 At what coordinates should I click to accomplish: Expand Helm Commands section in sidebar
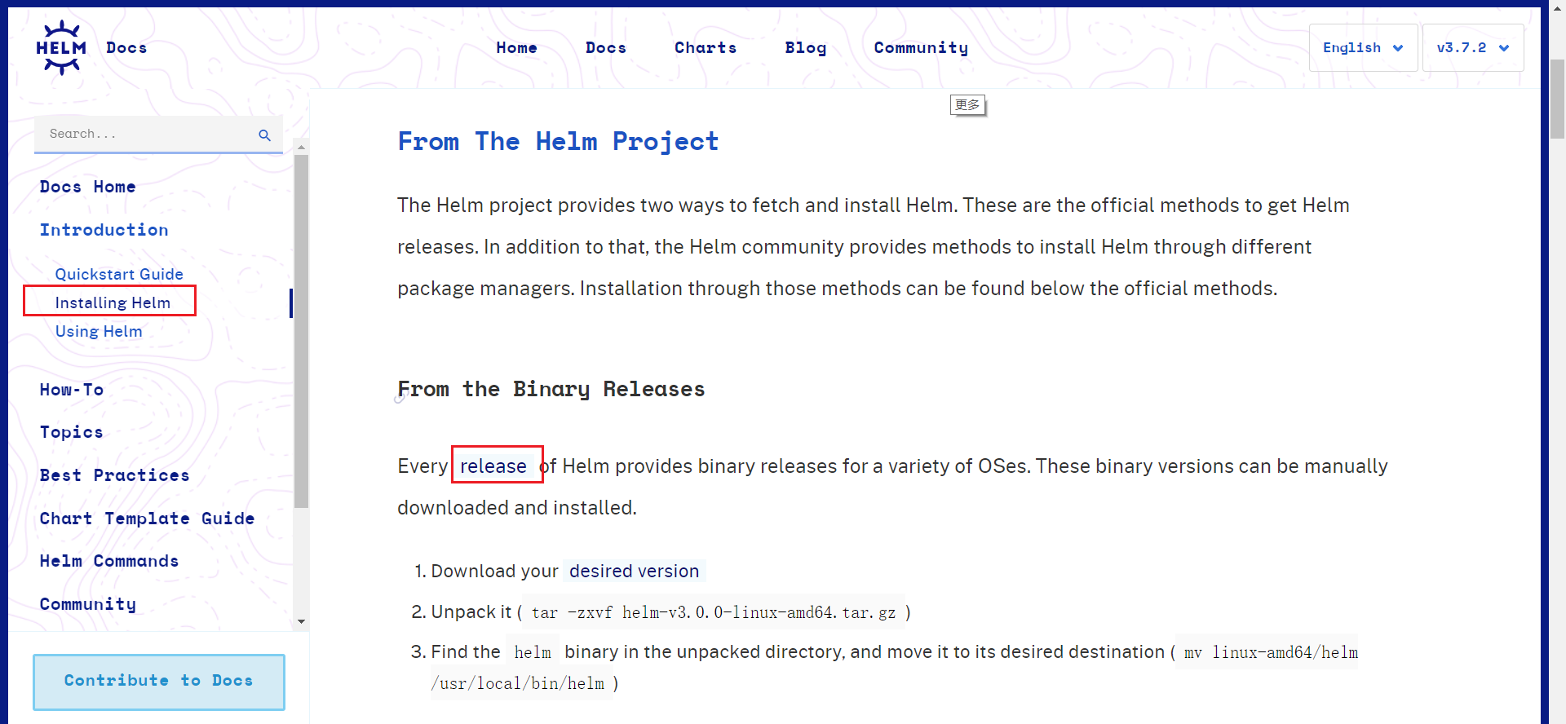coord(108,561)
